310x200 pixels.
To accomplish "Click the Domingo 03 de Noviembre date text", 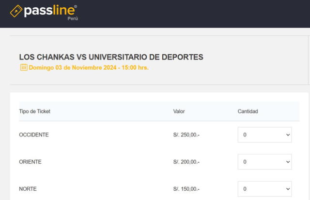I will click(x=89, y=68).
